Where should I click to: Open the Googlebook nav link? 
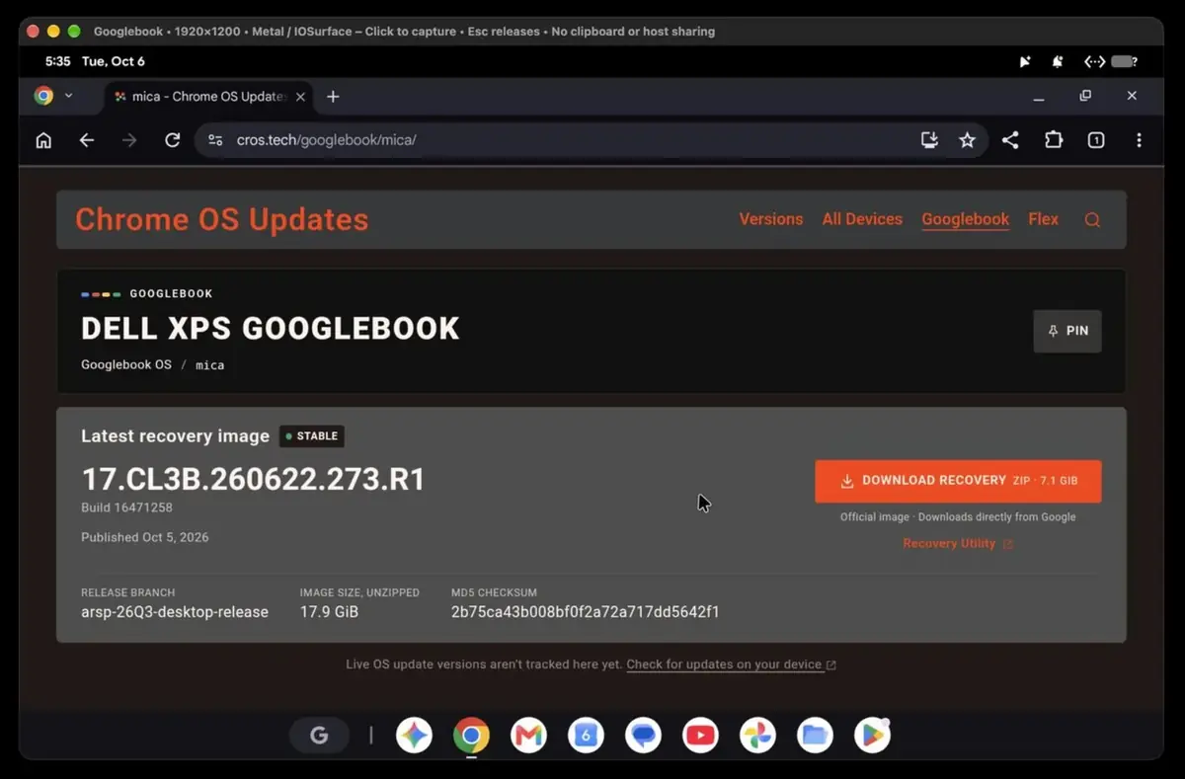(966, 219)
